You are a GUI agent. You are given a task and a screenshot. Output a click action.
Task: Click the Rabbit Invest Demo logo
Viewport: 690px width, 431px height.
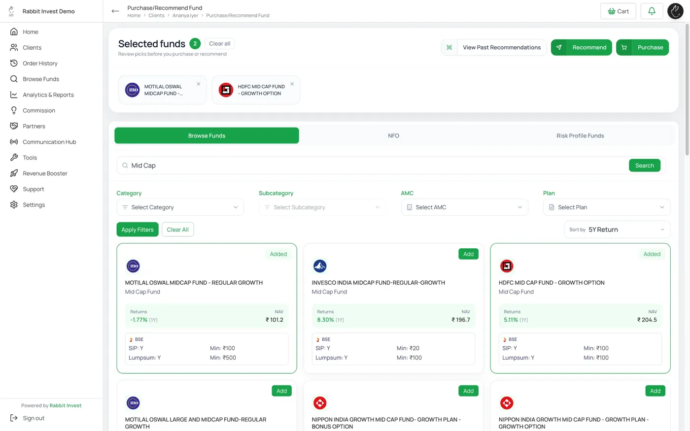tap(11, 11)
